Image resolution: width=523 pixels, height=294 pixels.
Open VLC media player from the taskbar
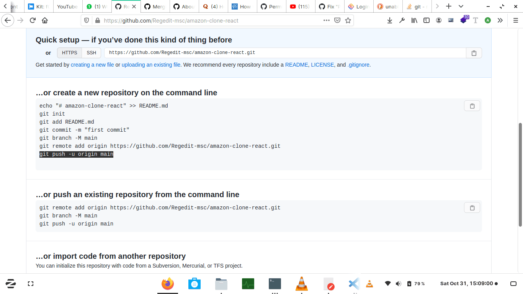[x=302, y=284]
